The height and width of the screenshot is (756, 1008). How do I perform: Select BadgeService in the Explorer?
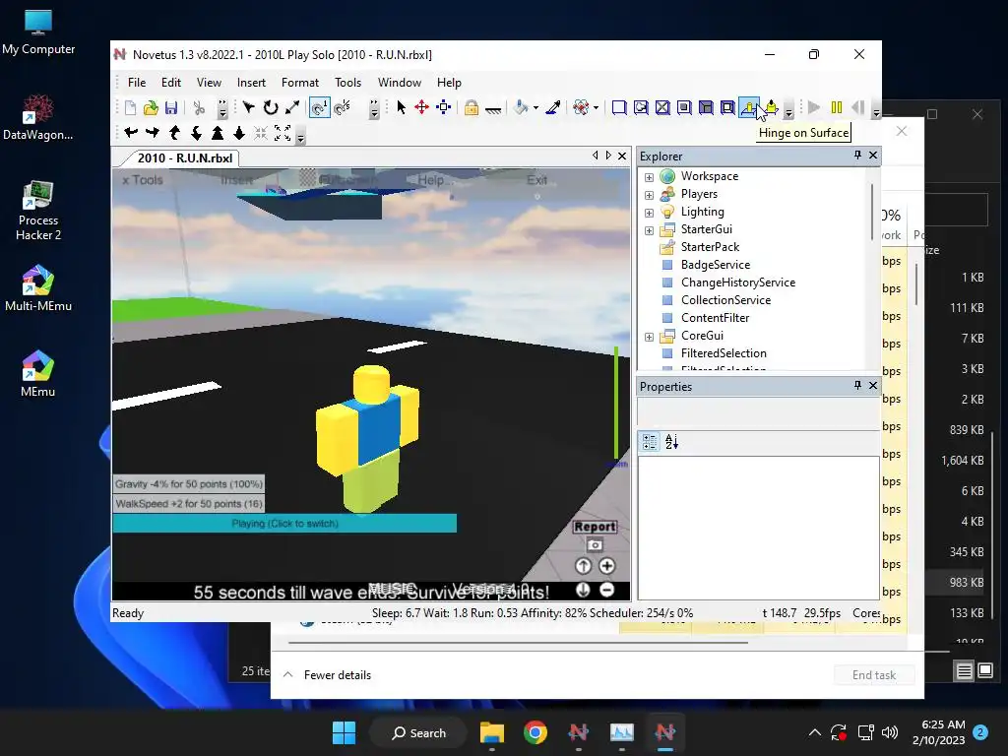(716, 265)
